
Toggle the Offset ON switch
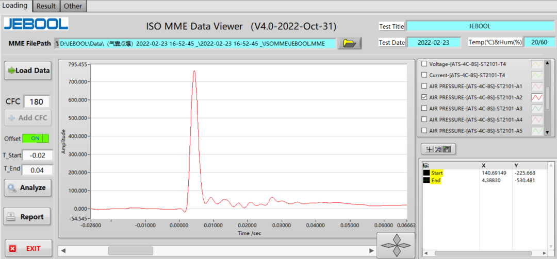pyautogui.click(x=35, y=139)
